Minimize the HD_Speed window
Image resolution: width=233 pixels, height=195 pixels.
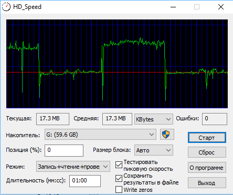(173, 7)
